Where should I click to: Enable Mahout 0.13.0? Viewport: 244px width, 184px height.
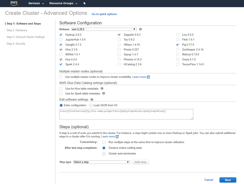(x=178, y=54)
